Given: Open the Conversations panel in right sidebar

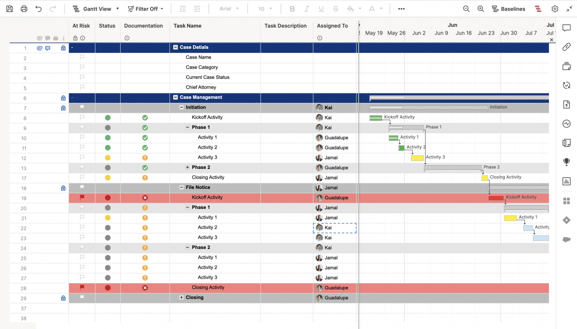Looking at the screenshot, I should pyautogui.click(x=566, y=28).
